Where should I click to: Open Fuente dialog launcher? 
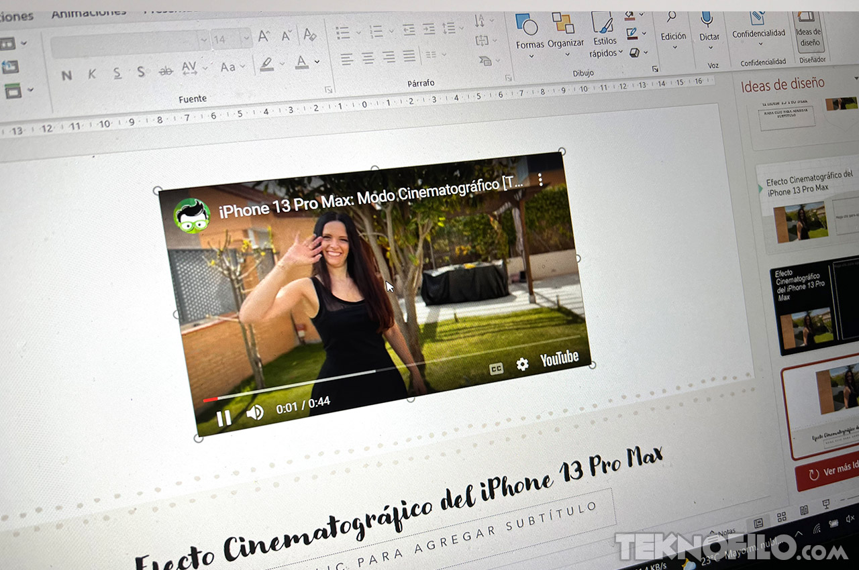[x=329, y=89]
